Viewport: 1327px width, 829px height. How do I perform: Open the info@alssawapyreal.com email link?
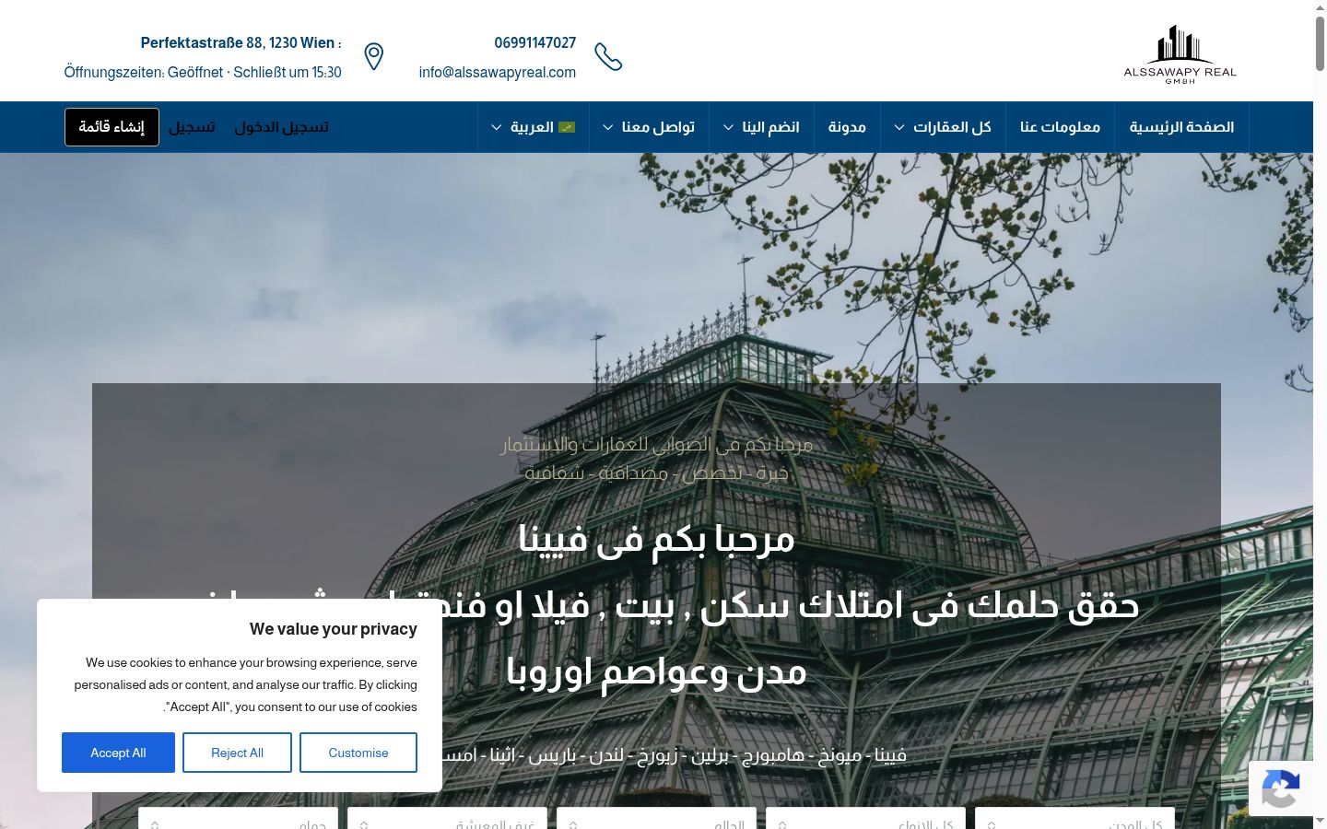click(x=498, y=72)
